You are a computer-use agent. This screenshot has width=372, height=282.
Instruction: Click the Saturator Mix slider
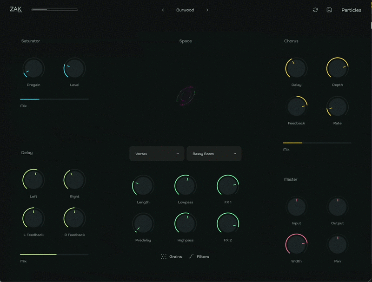point(54,99)
